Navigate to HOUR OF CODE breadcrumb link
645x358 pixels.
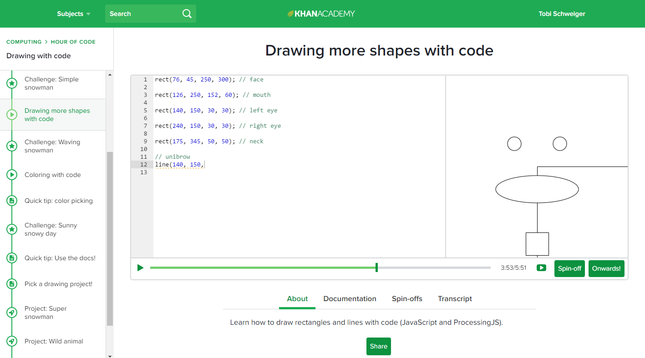click(x=73, y=41)
